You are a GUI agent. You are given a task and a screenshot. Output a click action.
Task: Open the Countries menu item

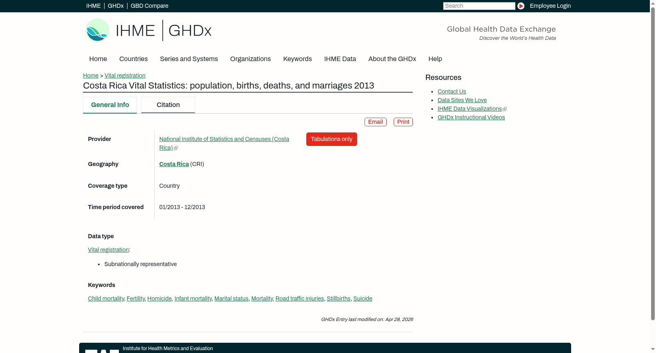[133, 59]
